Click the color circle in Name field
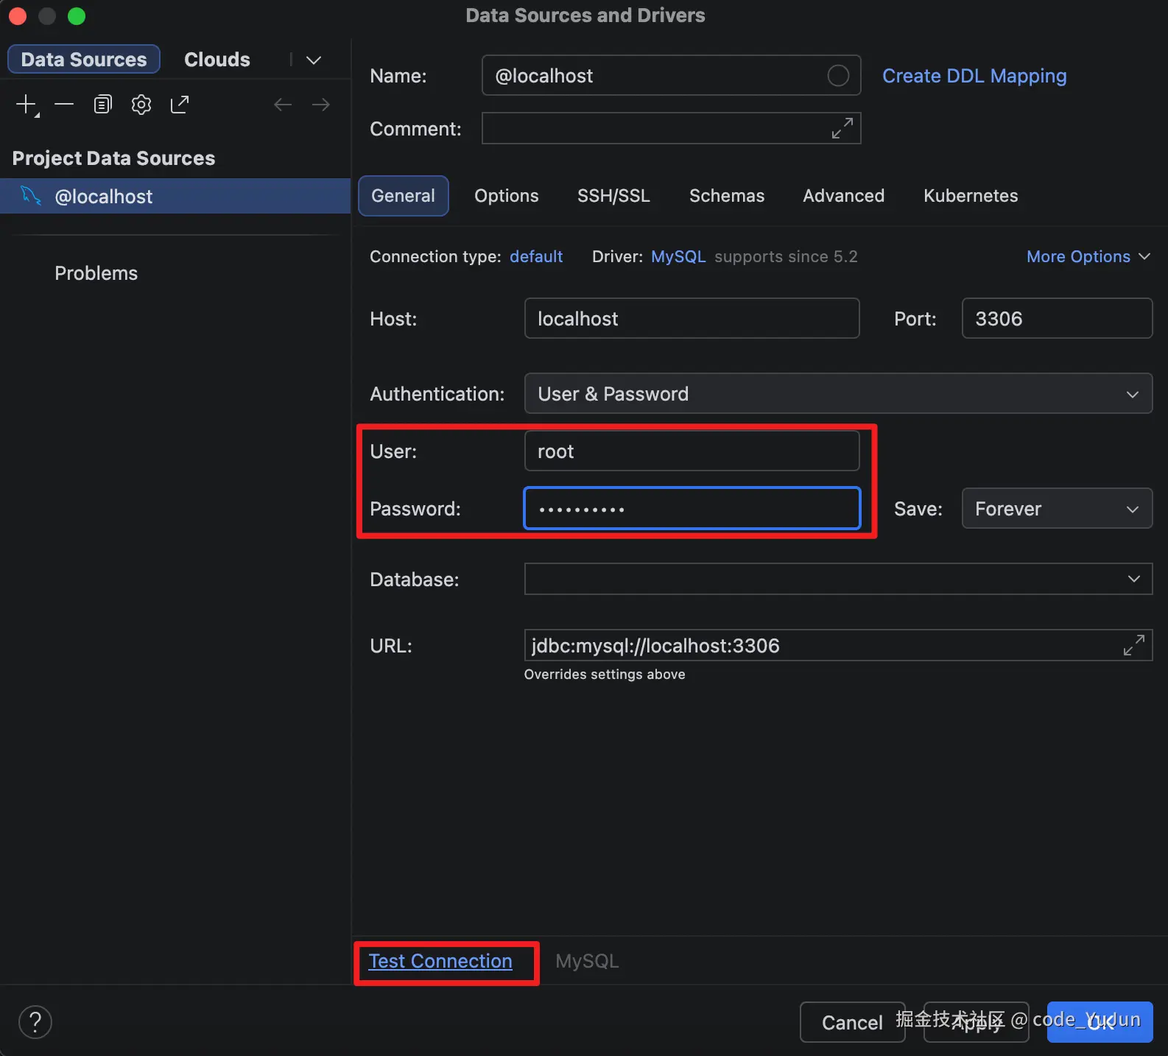The image size is (1168, 1056). [838, 75]
